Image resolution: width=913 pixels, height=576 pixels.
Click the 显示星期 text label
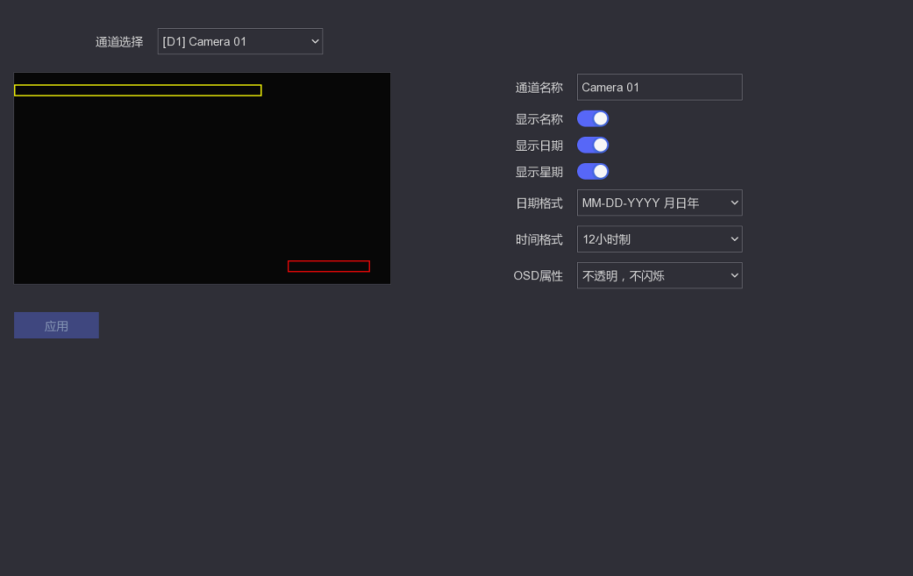[539, 172]
